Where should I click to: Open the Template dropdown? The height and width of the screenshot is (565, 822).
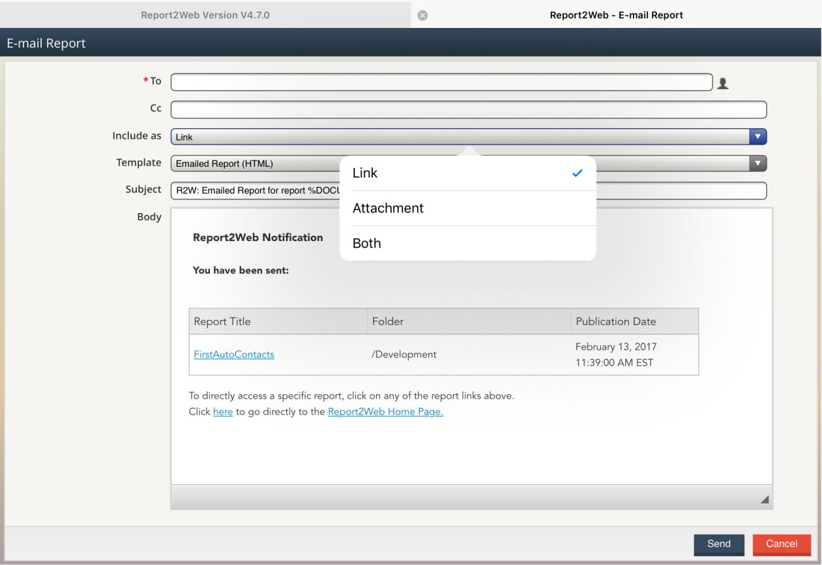point(757,163)
